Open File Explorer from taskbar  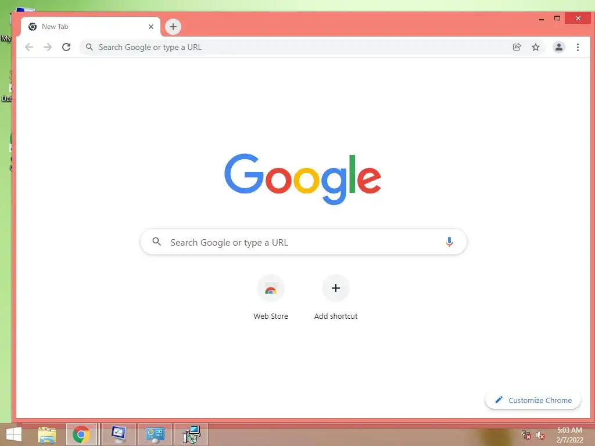coord(47,434)
